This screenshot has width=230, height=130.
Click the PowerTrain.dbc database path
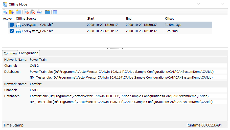pyautogui.click(x=122, y=72)
